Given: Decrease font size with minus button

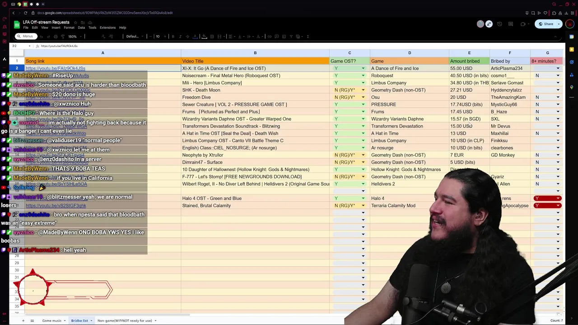Looking at the screenshot, I should (151, 37).
